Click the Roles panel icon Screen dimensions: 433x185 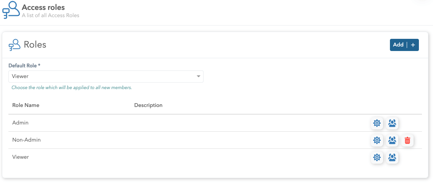click(14, 45)
